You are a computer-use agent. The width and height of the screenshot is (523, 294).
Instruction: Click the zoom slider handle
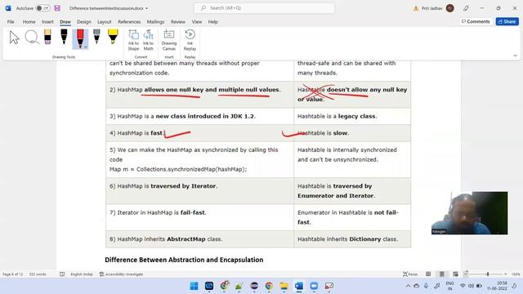pyautogui.click(x=488, y=274)
